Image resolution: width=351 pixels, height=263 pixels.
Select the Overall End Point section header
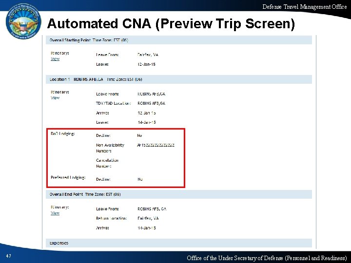tap(179, 194)
